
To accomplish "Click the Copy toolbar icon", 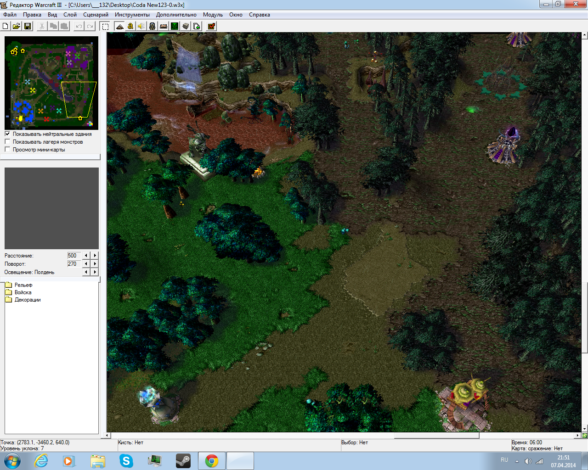I will pos(53,26).
